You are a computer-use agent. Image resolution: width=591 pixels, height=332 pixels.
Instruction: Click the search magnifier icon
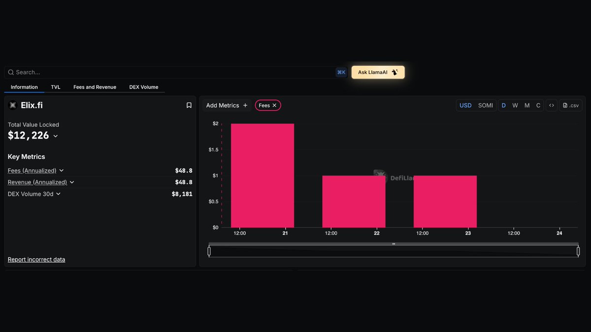11,72
